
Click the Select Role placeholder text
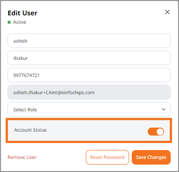25,110
